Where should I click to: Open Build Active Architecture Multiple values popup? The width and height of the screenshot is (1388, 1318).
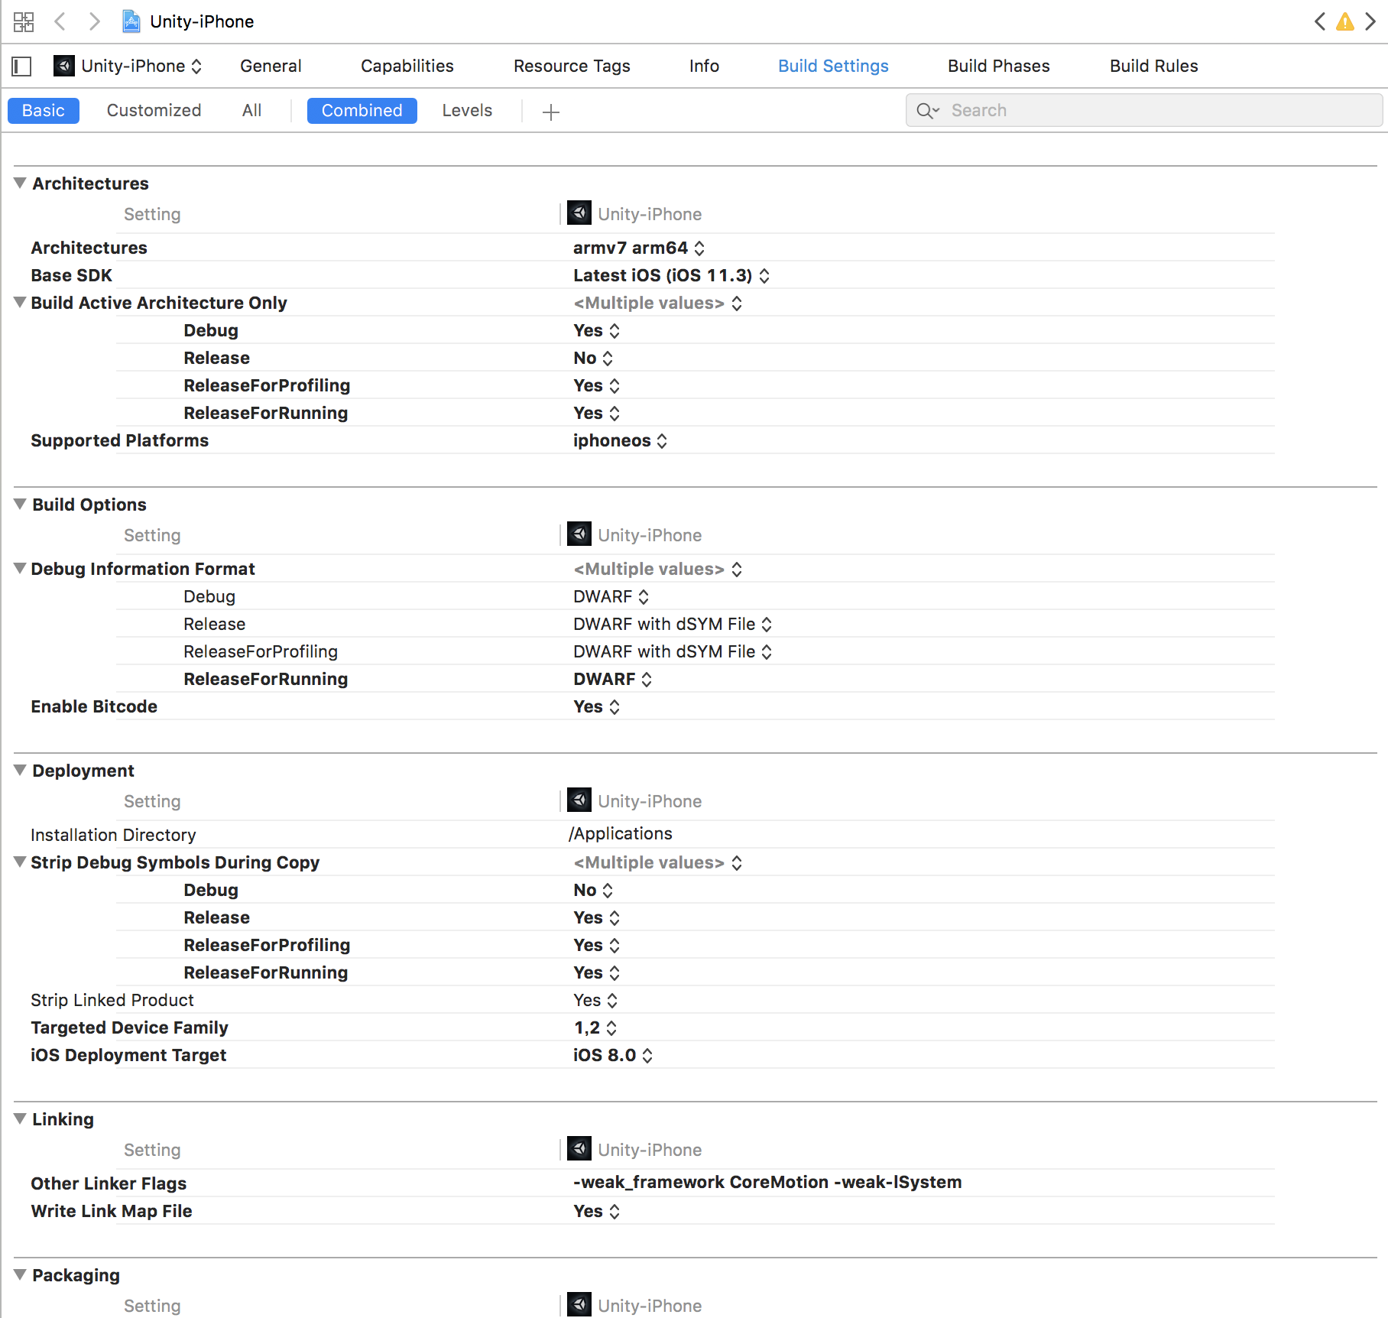pyautogui.click(x=657, y=303)
